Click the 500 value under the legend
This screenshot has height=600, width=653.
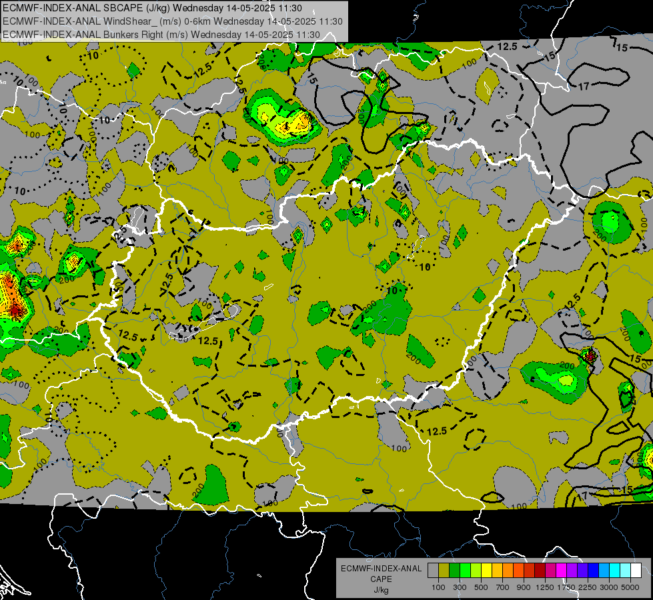coord(481,587)
